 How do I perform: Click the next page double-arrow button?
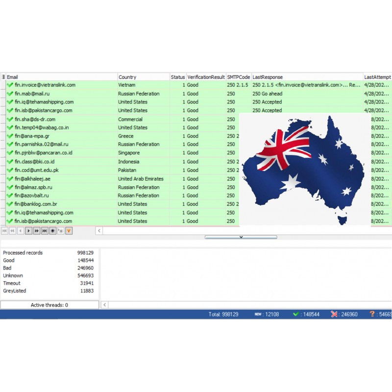point(36,230)
